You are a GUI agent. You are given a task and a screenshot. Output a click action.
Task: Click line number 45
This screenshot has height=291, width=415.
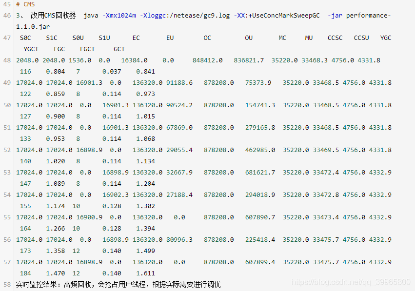pos(7,4)
